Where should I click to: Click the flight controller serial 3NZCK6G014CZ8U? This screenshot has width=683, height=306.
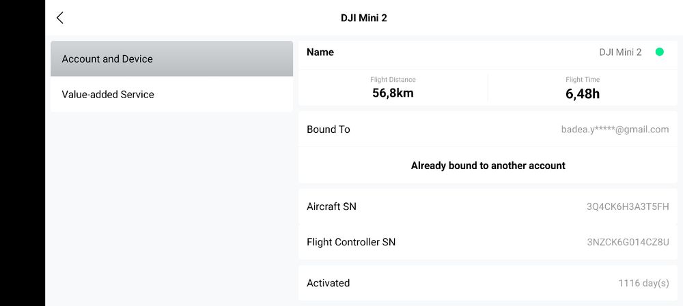click(x=628, y=243)
